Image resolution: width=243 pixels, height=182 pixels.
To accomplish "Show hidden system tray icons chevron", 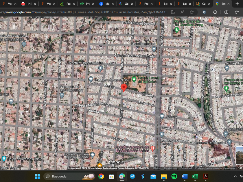I will [235, 176].
